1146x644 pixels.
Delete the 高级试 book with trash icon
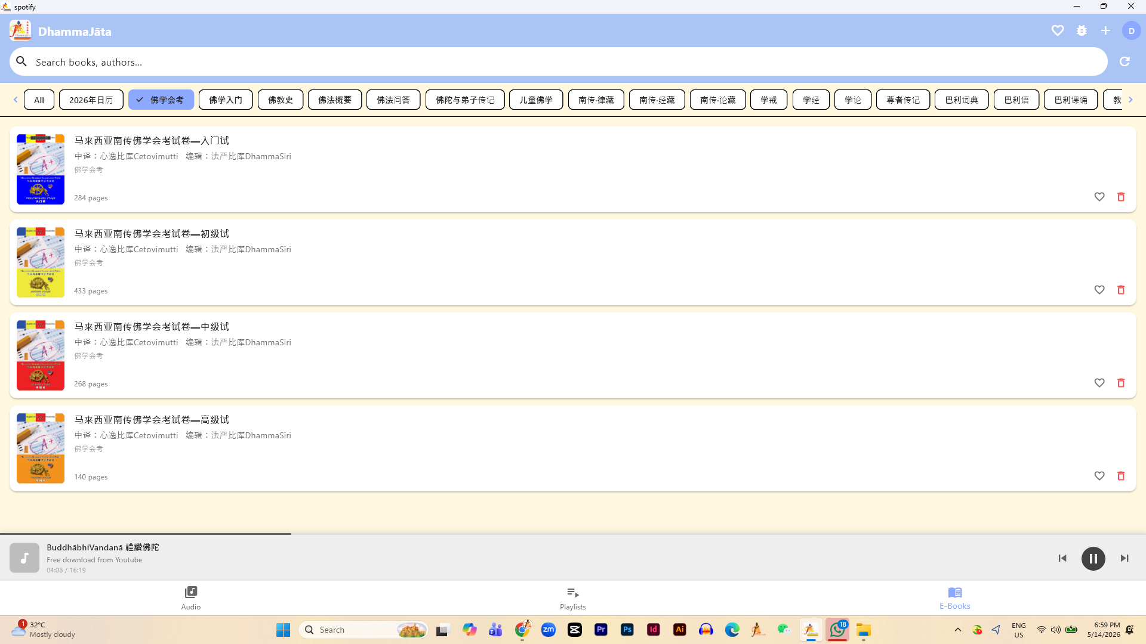[x=1121, y=476]
